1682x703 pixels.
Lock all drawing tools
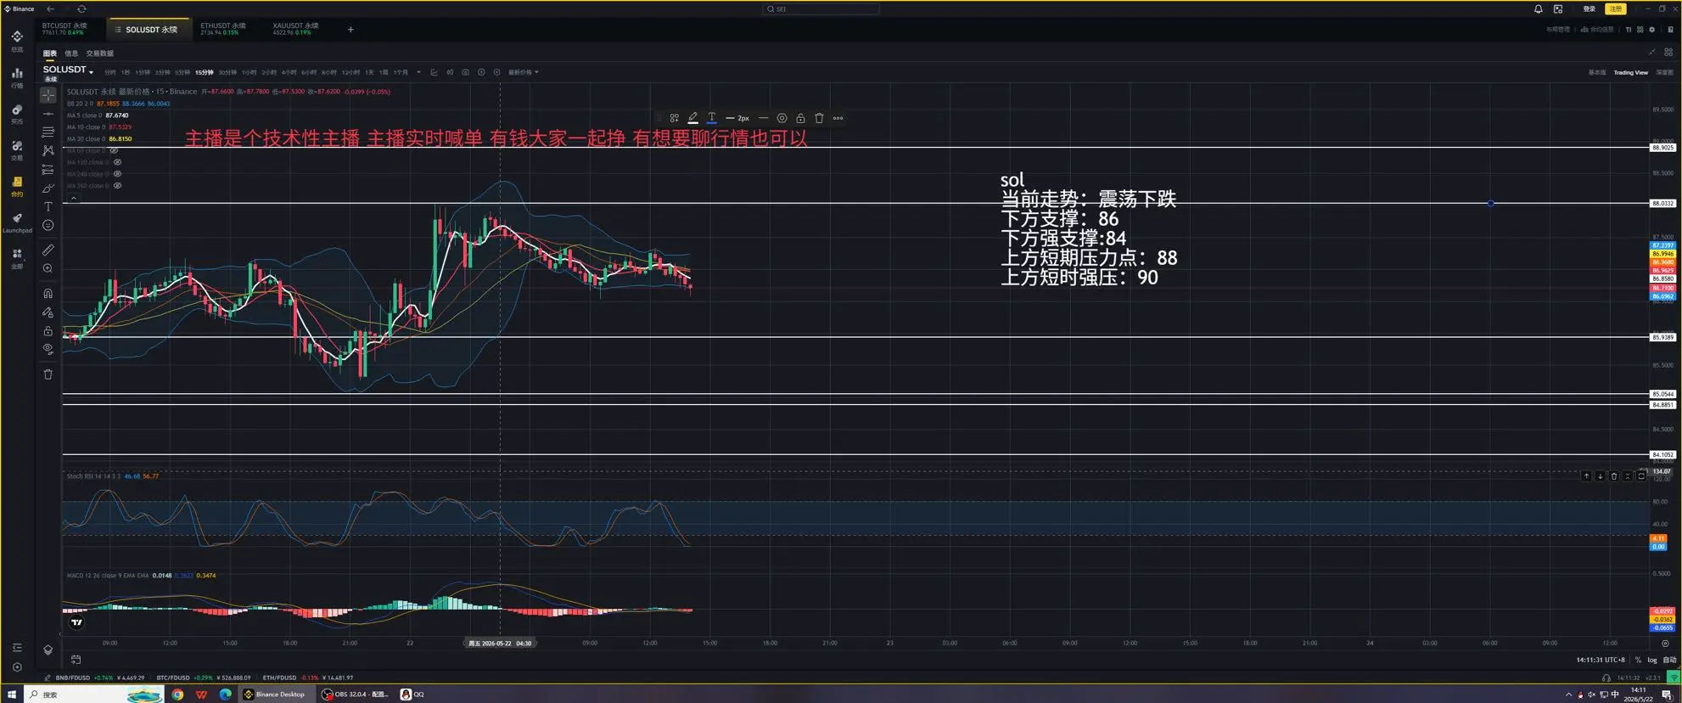pyautogui.click(x=48, y=331)
